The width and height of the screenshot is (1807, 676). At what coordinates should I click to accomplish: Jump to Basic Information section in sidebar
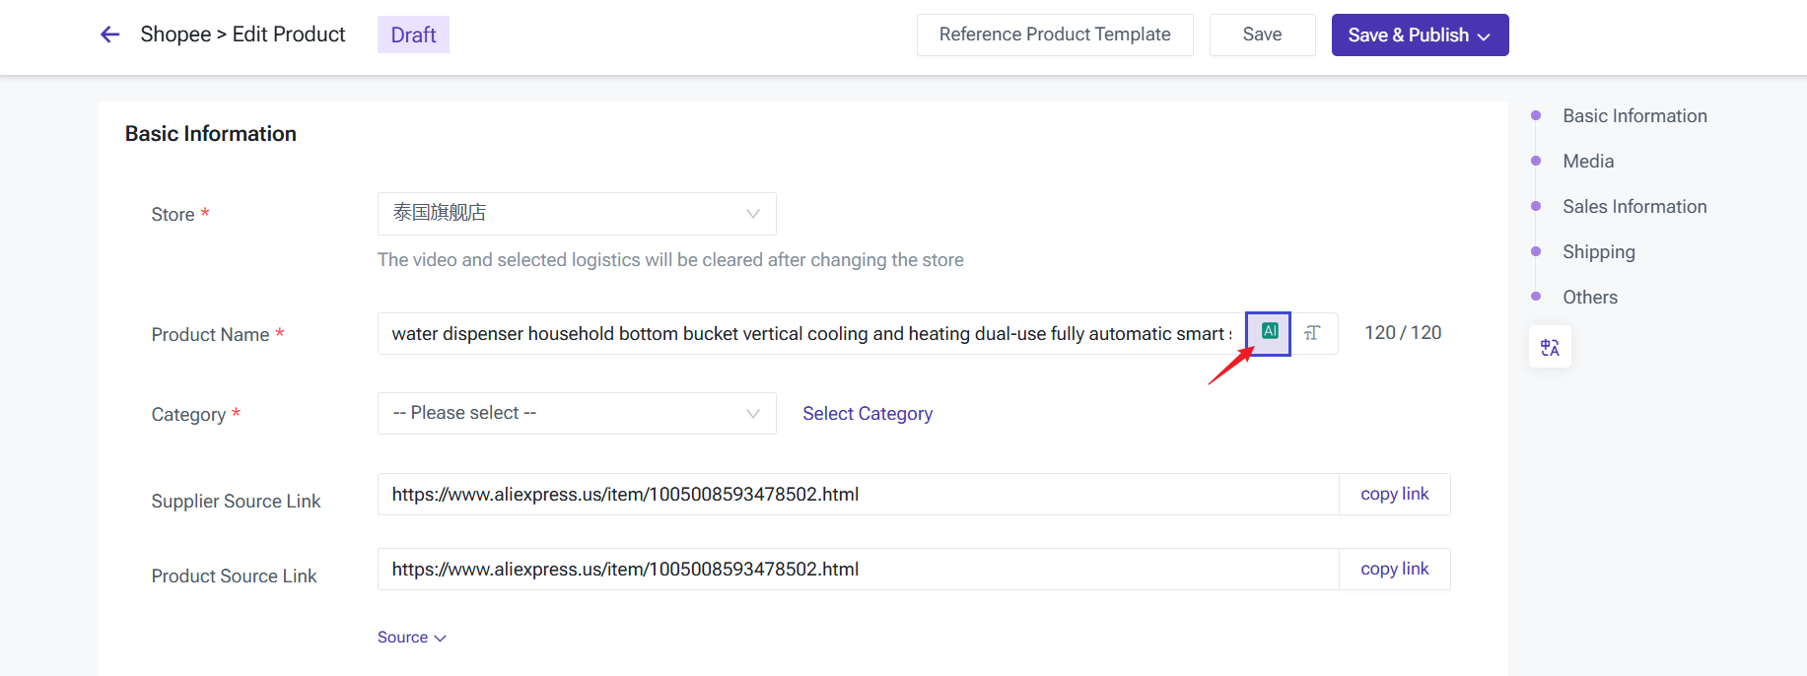(1634, 116)
